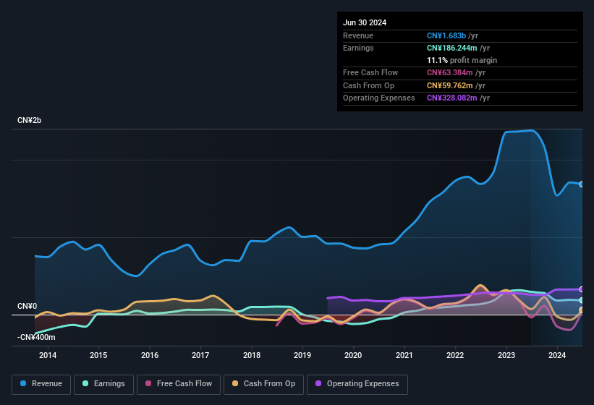Viewport: 594px width, 405px height.
Task: Click the CN¥2b y-axis label
Action: (x=29, y=120)
